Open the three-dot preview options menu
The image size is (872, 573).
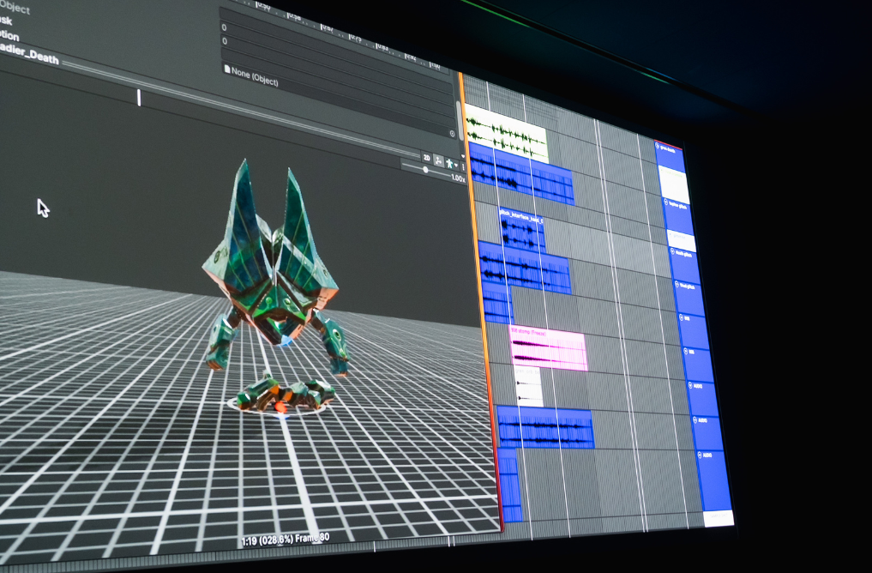pyautogui.click(x=463, y=167)
